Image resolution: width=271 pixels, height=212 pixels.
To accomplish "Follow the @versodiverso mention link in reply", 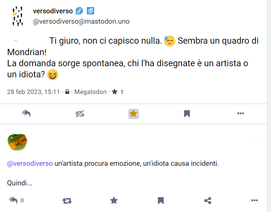I will pyautogui.click(x=30, y=163).
